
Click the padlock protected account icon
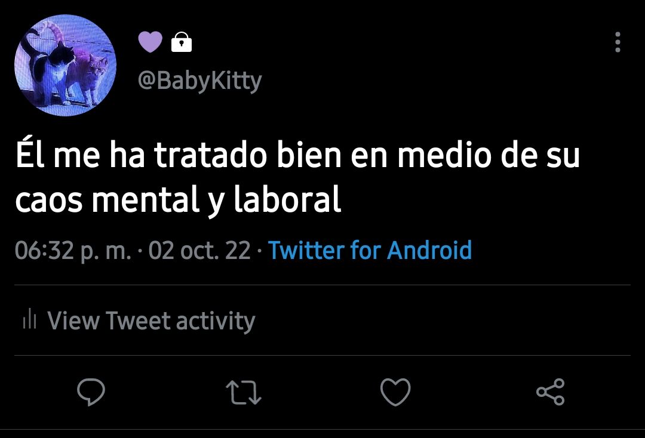pyautogui.click(x=182, y=42)
